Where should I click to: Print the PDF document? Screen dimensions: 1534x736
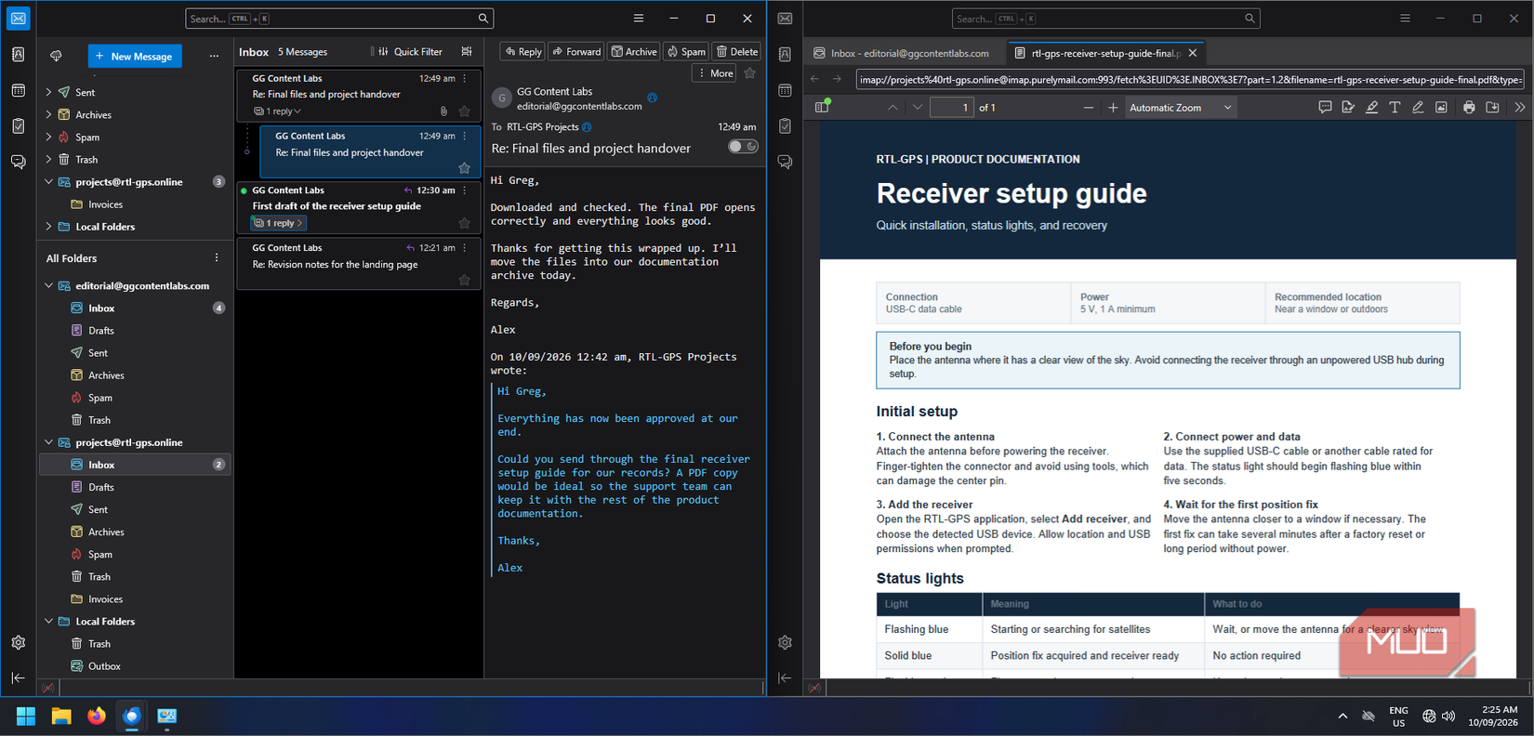tap(1469, 108)
